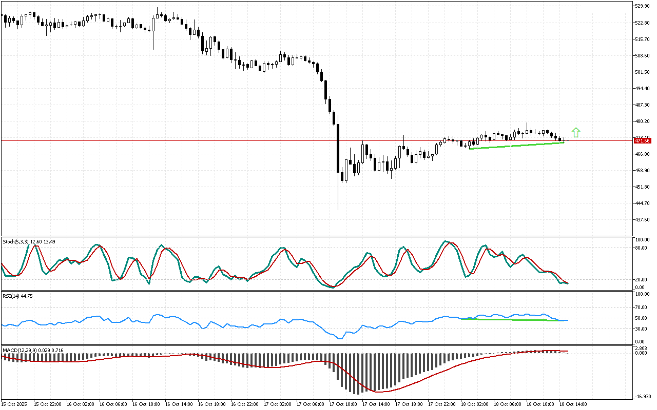
Task: Click the 70.00 RSI scale level
Action: click(x=642, y=307)
